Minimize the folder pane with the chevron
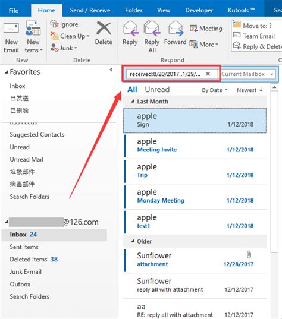 (x=111, y=70)
